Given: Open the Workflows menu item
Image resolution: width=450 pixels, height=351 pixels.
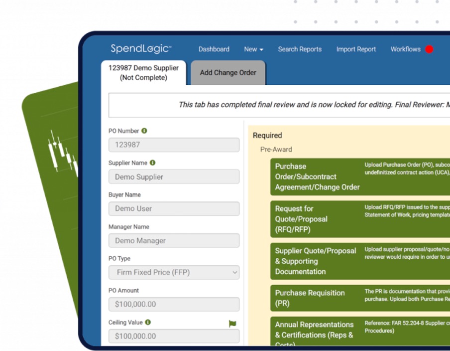Looking at the screenshot, I should click(405, 49).
